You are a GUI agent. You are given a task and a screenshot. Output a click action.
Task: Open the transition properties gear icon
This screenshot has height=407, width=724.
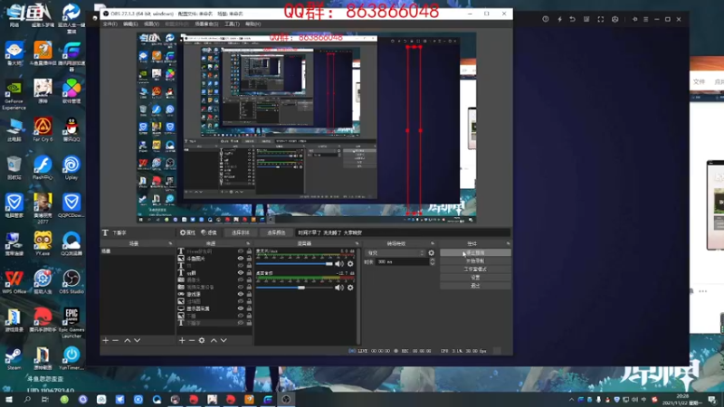[432, 253]
